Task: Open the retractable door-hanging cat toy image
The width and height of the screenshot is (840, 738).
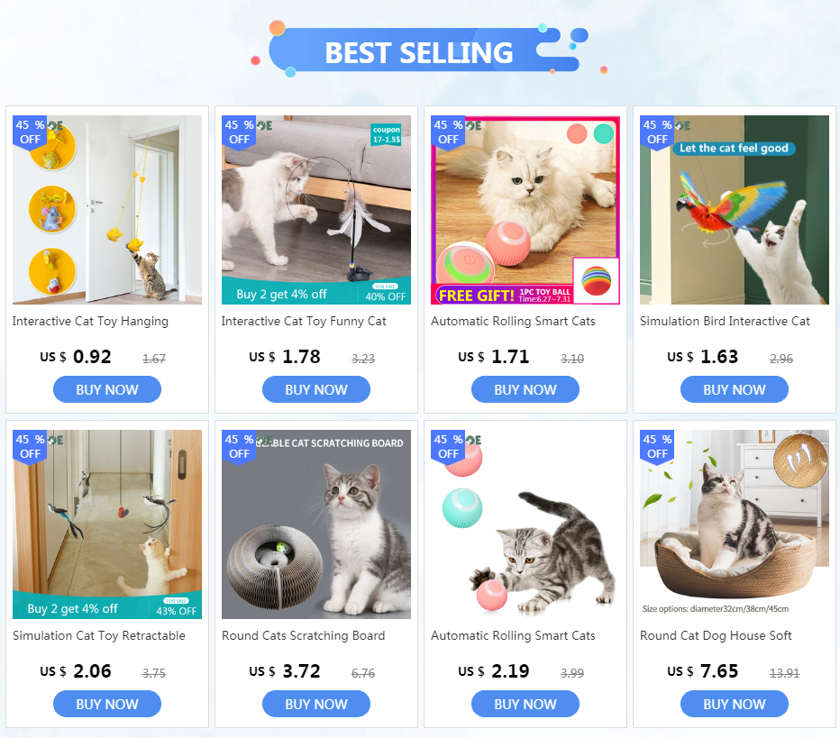Action: tap(107, 524)
